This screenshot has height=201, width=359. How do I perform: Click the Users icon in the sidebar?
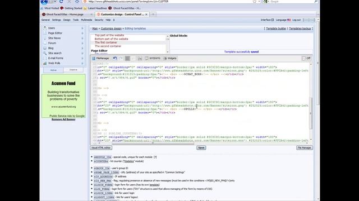[45, 28]
